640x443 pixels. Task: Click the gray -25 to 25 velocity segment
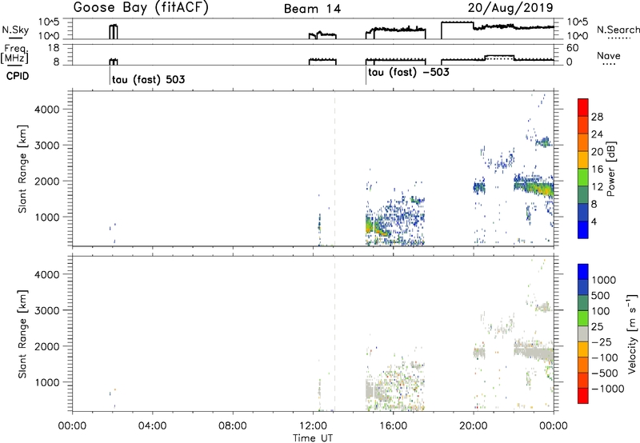tap(583, 333)
